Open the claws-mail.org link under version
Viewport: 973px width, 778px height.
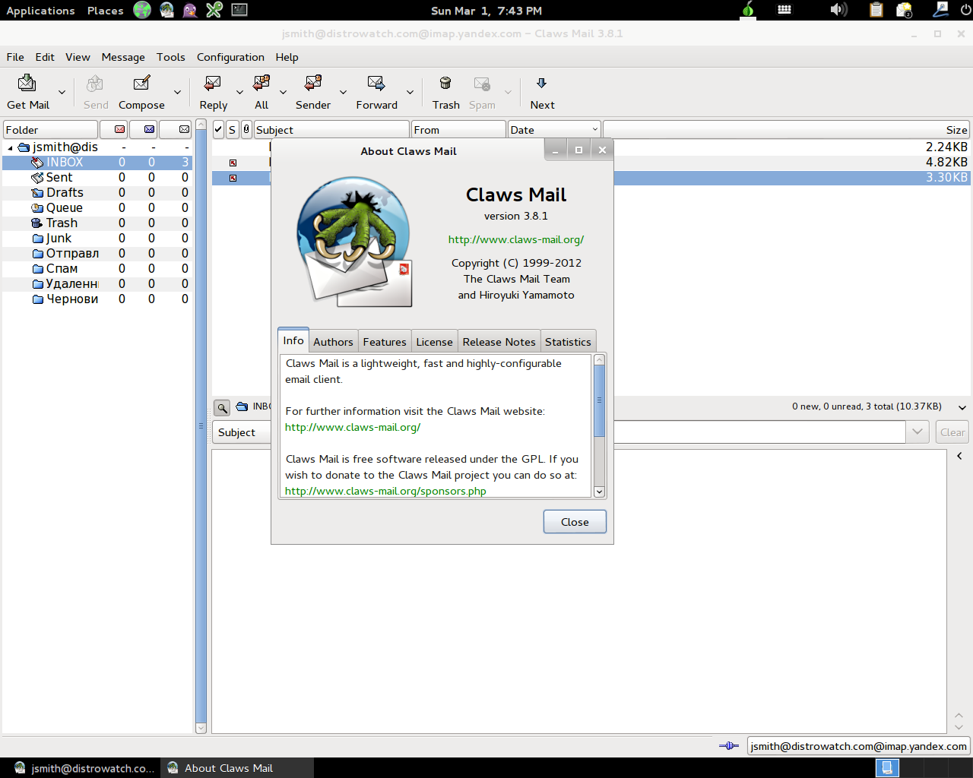[515, 239]
